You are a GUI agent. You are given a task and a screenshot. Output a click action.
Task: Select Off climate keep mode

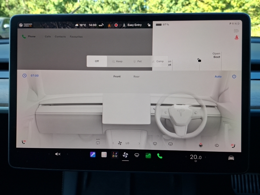(97, 61)
